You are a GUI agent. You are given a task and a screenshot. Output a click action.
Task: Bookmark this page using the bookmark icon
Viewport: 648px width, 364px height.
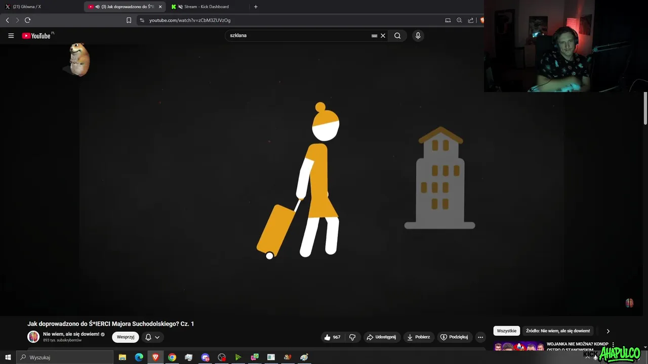coord(129,20)
